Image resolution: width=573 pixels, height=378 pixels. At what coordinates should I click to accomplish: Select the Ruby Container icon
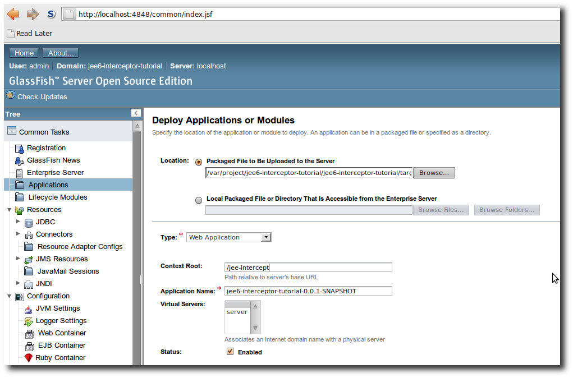(29, 357)
